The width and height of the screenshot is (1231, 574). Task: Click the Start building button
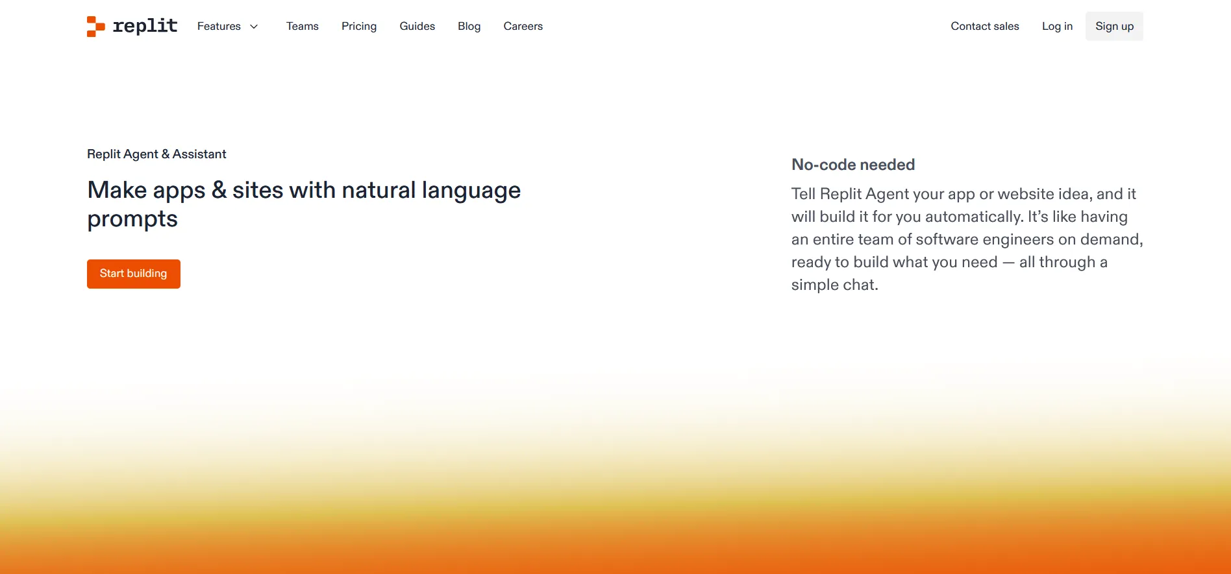tap(134, 274)
